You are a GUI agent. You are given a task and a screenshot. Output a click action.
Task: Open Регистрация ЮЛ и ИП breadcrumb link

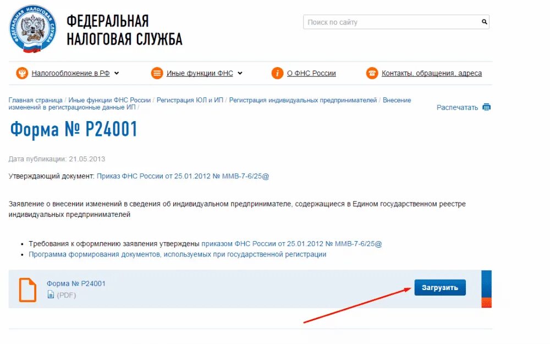pos(190,100)
